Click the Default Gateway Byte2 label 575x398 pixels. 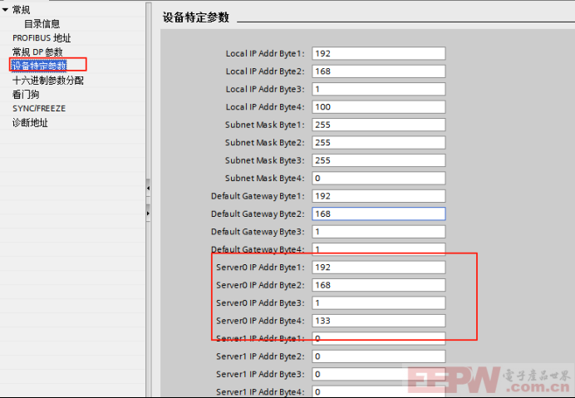pyautogui.click(x=258, y=214)
